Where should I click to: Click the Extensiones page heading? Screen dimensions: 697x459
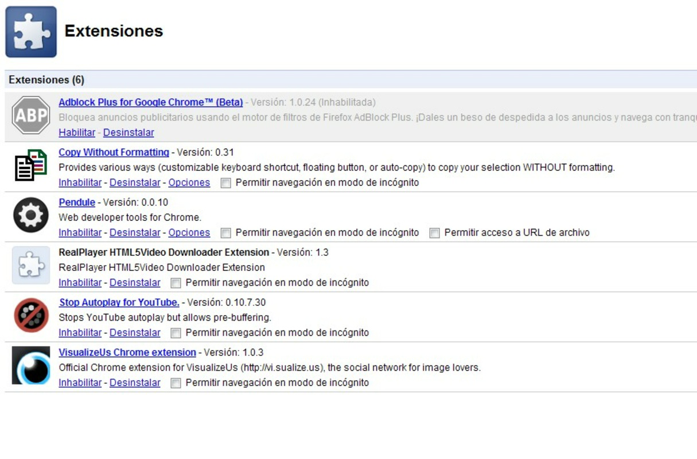pos(114,31)
